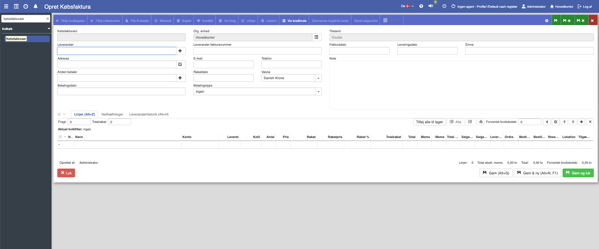The height and width of the screenshot is (249, 599).
Task: Open the hamburger main menu
Action: [6, 6]
